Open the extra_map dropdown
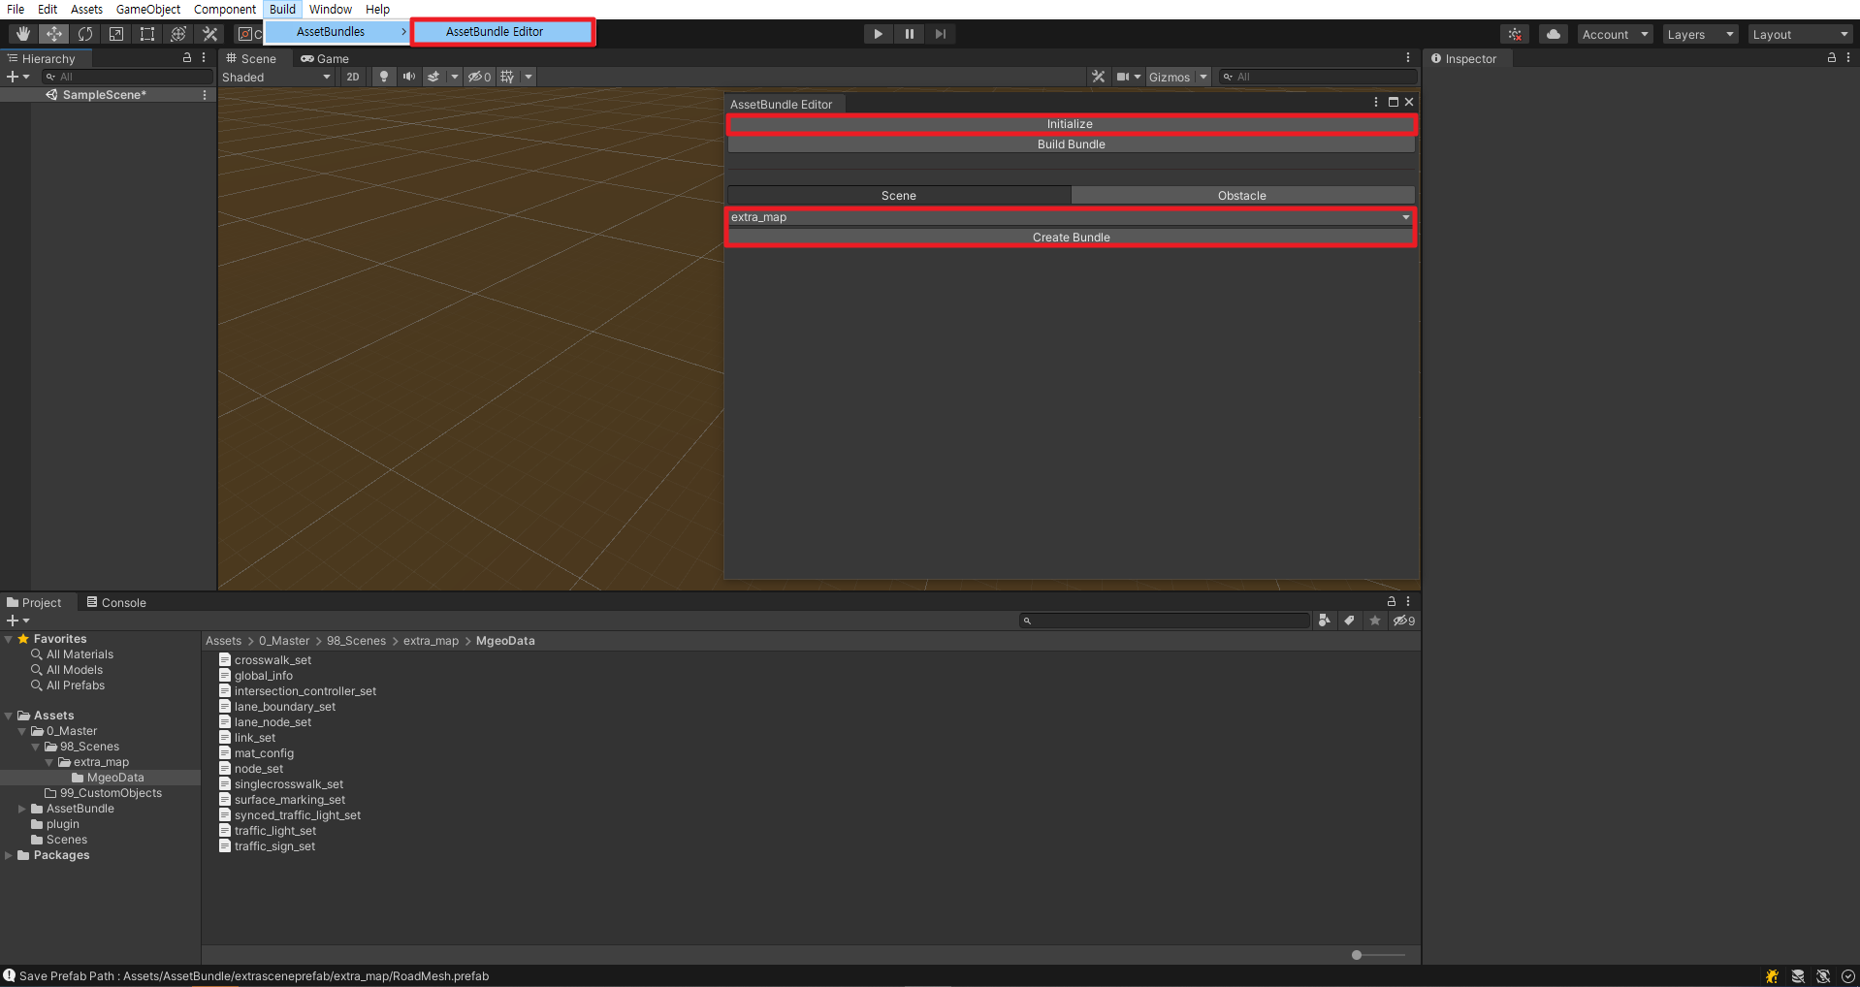1860x987 pixels. (x=1071, y=217)
